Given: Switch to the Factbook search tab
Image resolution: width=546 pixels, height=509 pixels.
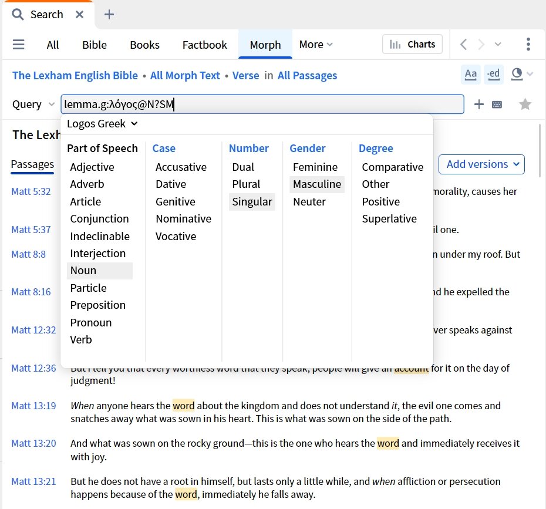Looking at the screenshot, I should point(204,45).
